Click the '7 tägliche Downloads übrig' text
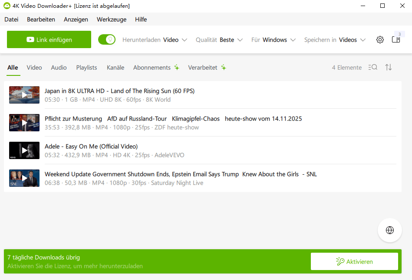 43,257
